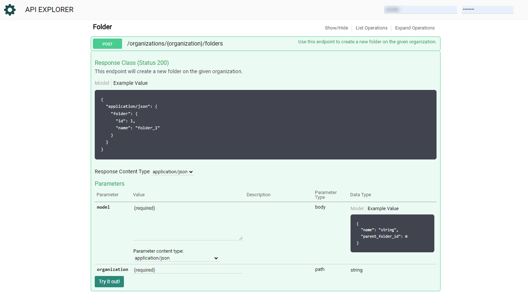Click Expand Operations link
528x296 pixels.
pos(415,28)
